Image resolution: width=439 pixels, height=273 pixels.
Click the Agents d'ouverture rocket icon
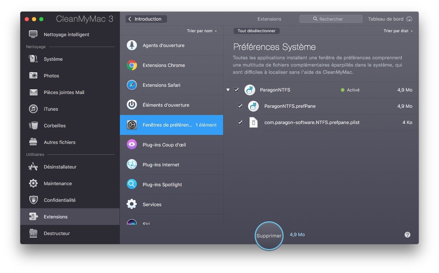(132, 45)
